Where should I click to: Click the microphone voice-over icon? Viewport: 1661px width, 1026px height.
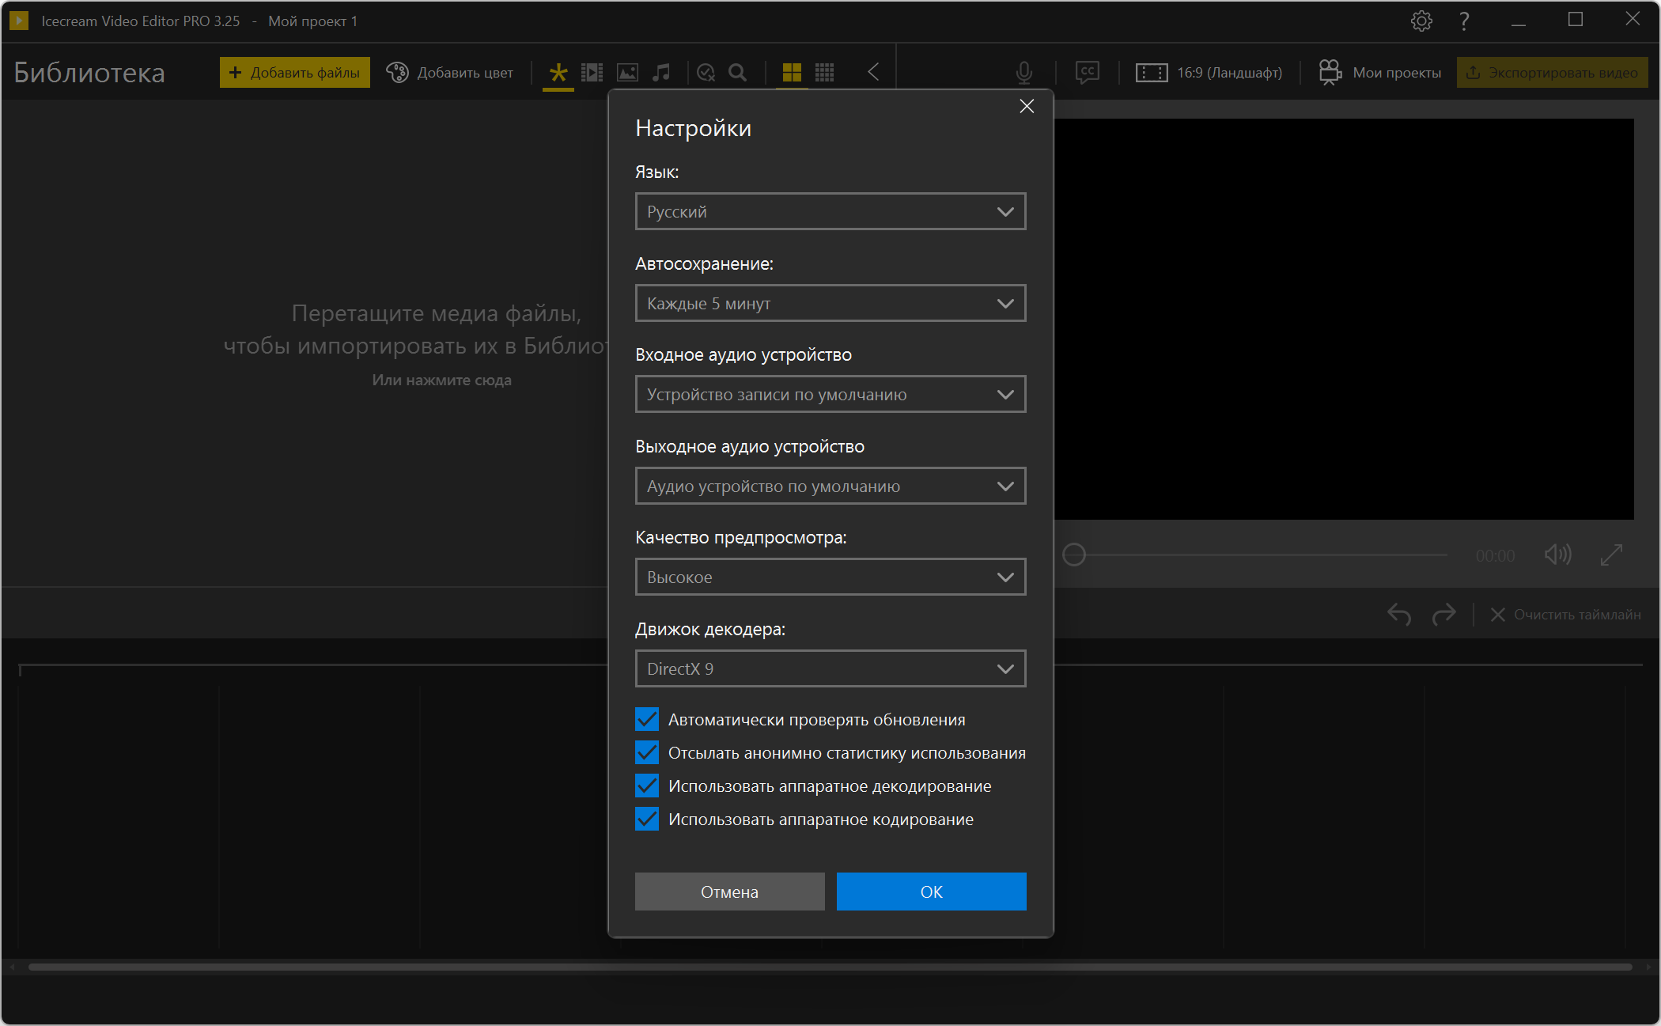[x=1023, y=73]
